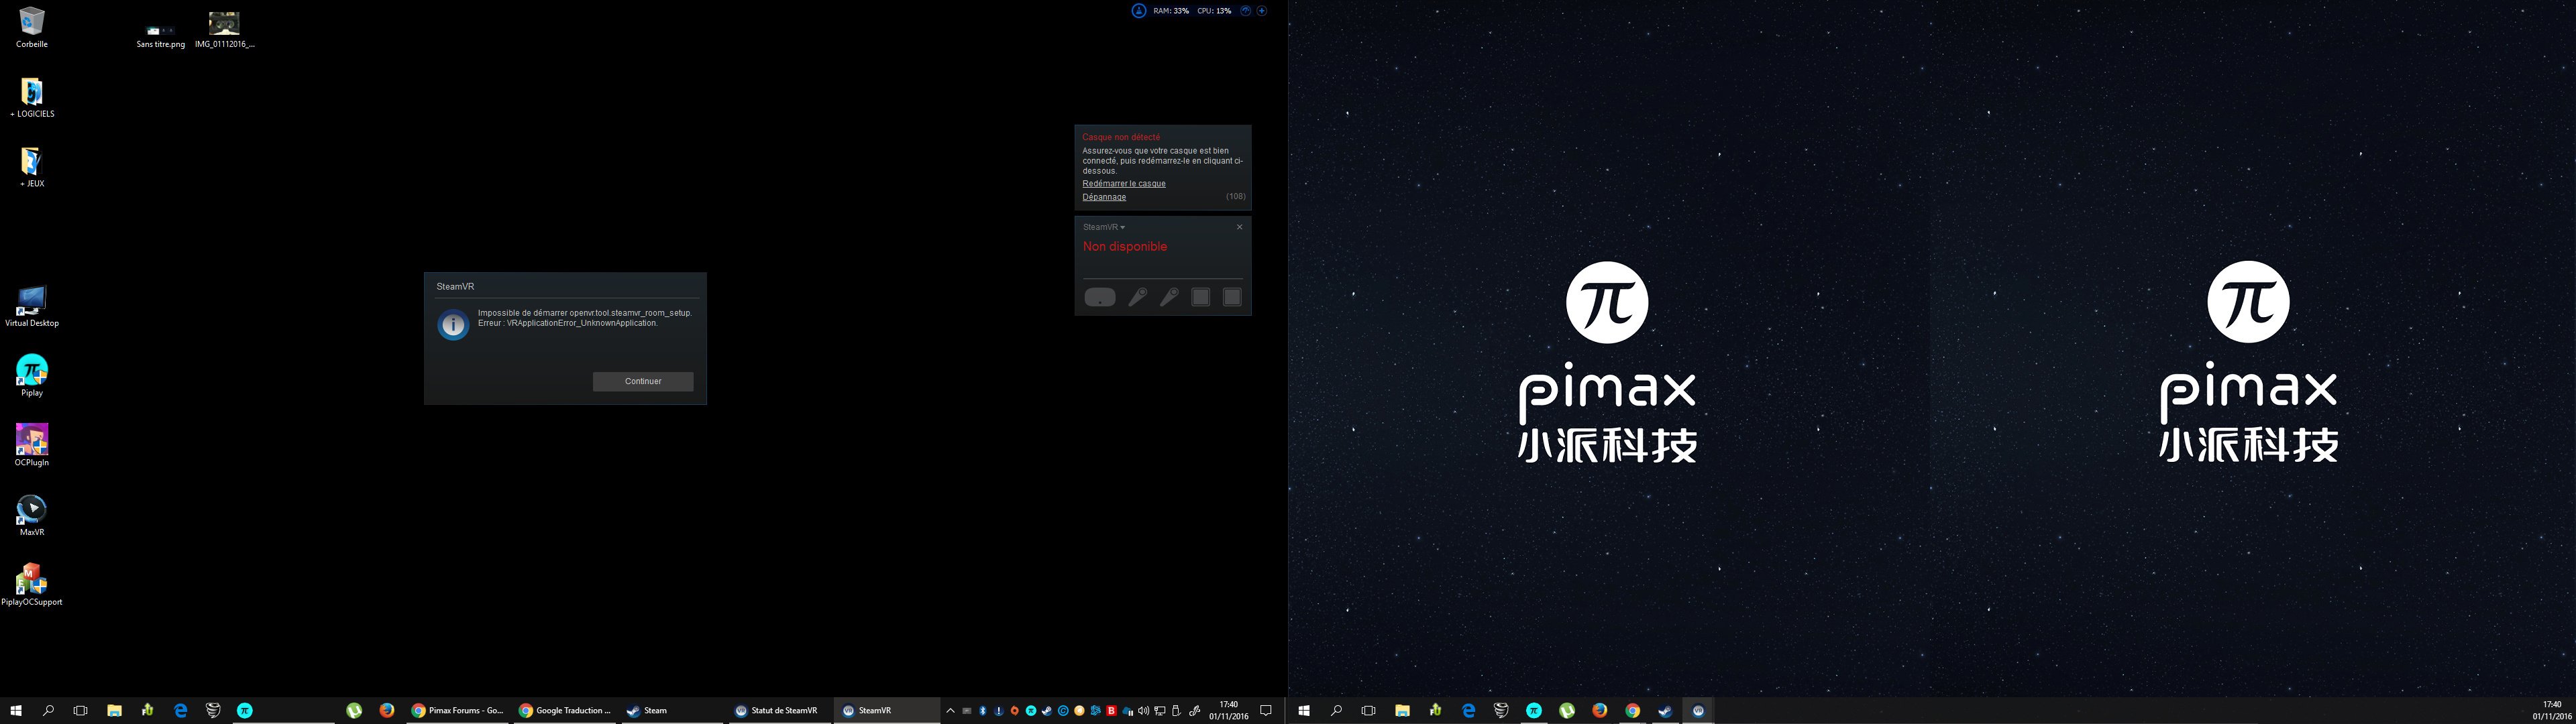Click the blue info icon in the error dialog

pos(453,325)
